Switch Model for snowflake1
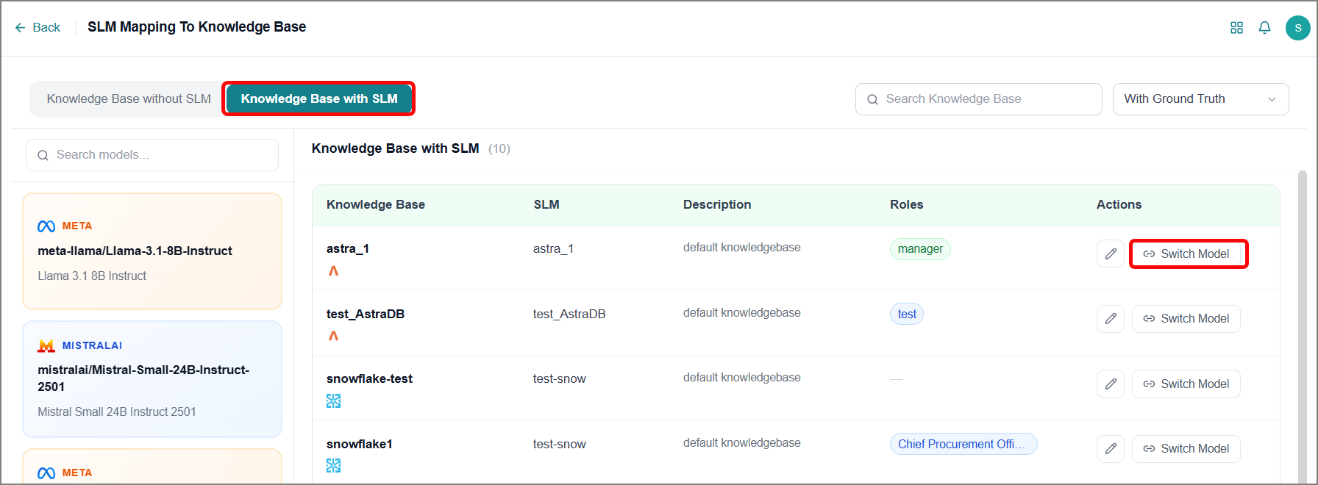 tap(1186, 448)
